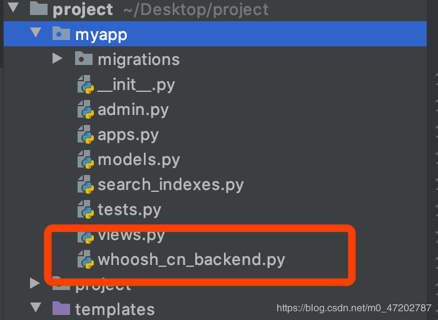Select the views.py file
This screenshot has width=438, height=320.
point(131,235)
